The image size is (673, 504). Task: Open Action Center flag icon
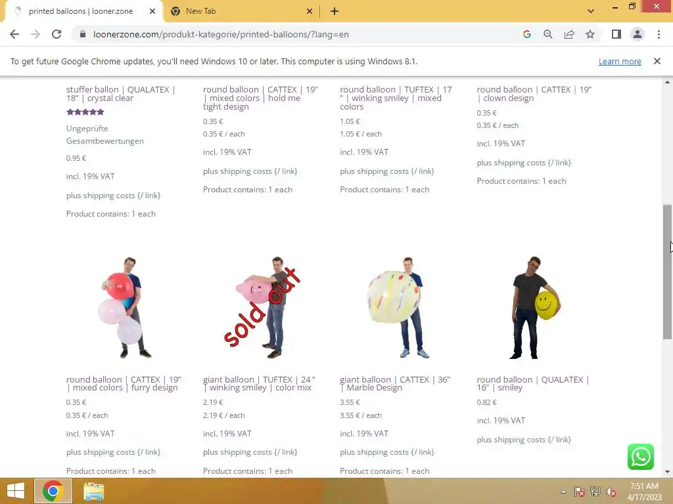click(x=579, y=492)
